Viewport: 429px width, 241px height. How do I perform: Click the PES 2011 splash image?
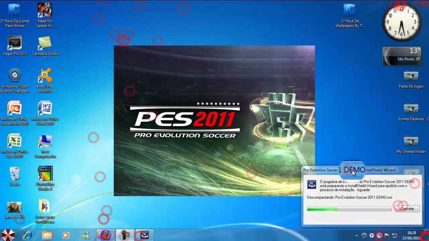[x=214, y=120]
